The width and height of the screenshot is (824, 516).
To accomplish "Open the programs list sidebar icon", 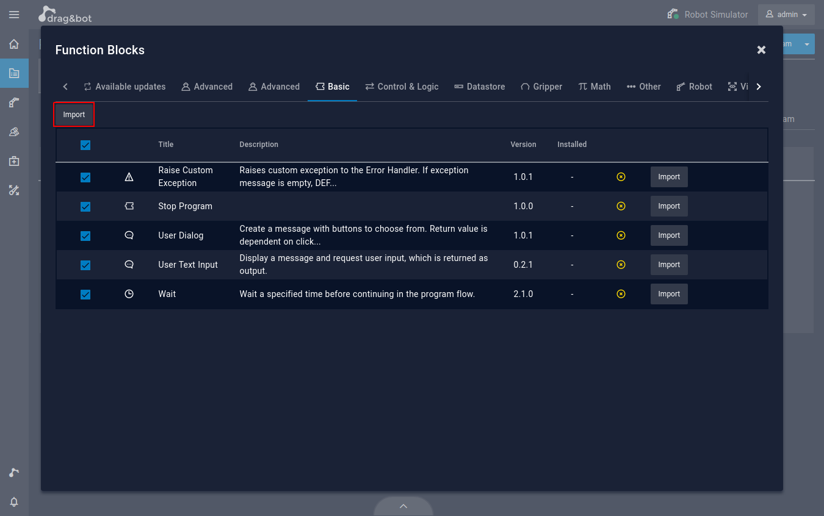I will (x=14, y=73).
